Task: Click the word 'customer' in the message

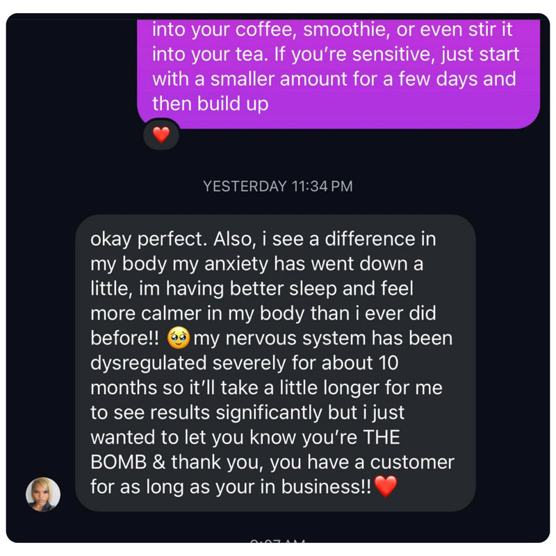Action: [x=412, y=462]
